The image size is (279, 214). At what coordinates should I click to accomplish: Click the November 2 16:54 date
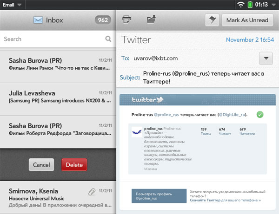point(250,39)
